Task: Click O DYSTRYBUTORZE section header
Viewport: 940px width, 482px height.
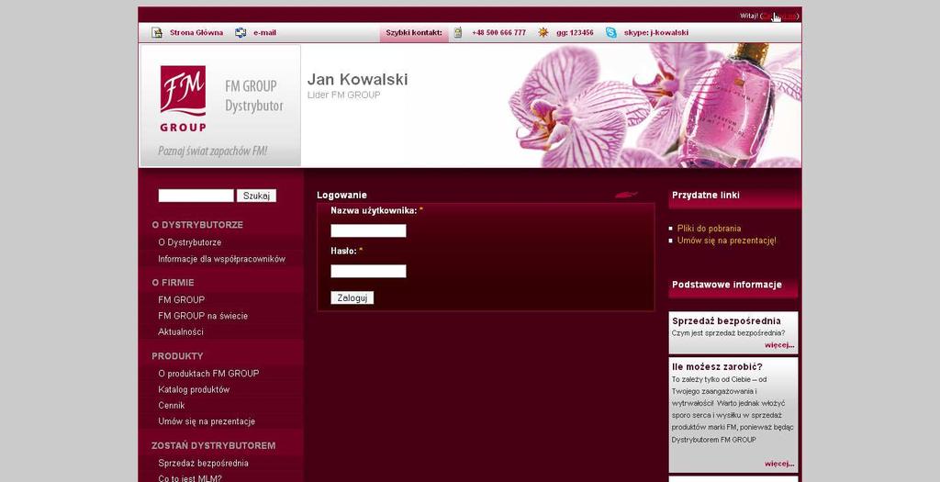Action: 197,225
